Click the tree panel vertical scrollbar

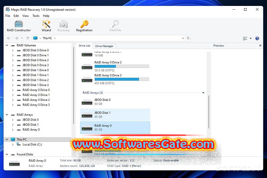pyautogui.click(x=73, y=86)
